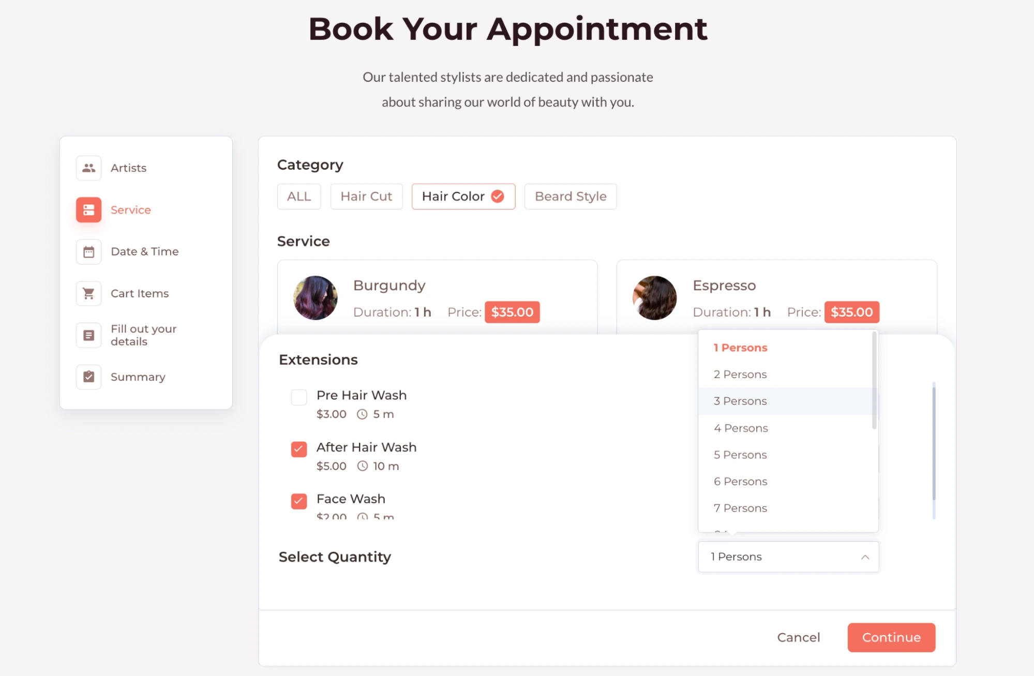Screen dimensions: 1034x676
Task: Click the Continue button
Action: 890,638
